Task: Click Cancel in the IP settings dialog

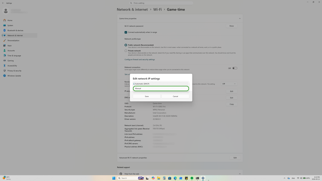Action: click(175, 96)
